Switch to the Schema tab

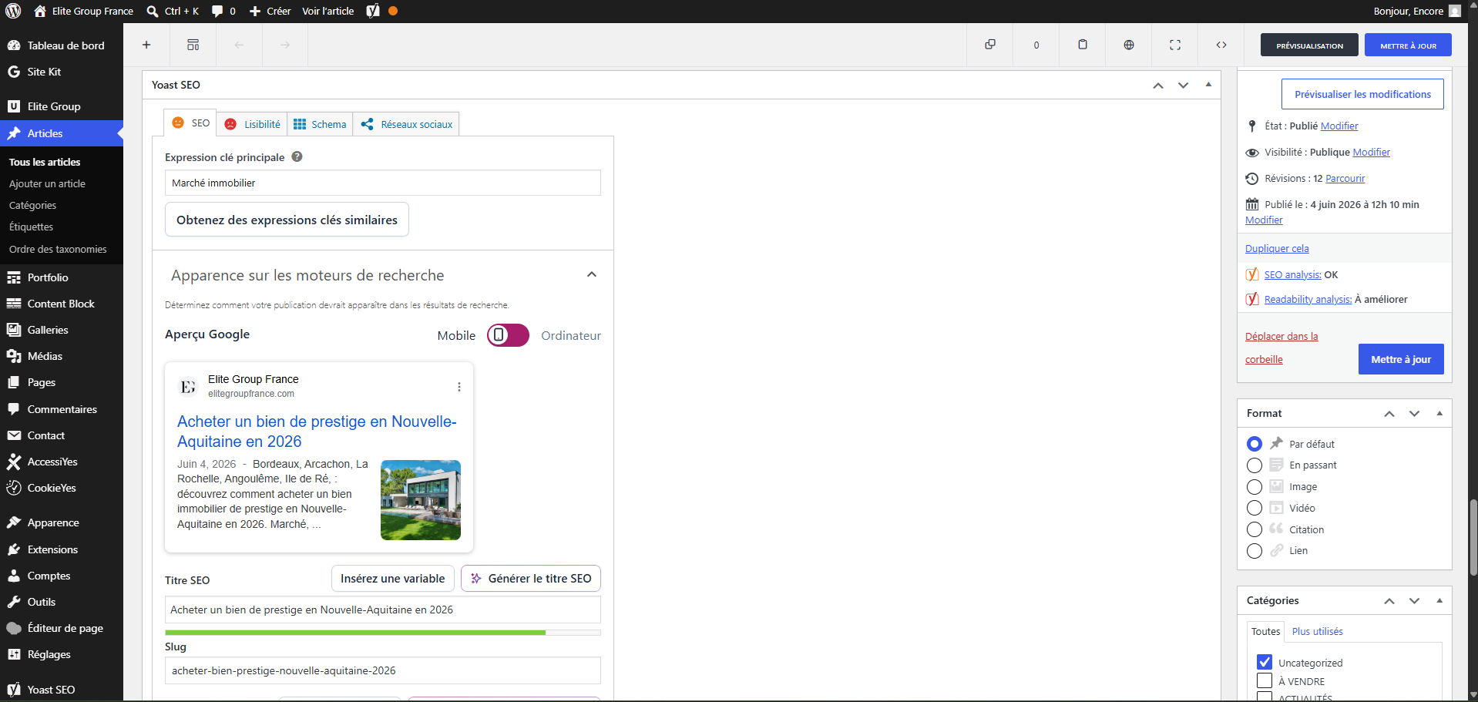[320, 124]
